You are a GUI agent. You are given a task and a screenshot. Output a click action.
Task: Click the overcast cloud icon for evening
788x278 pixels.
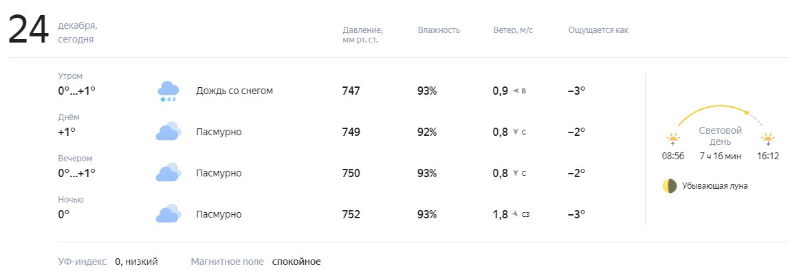(x=168, y=172)
